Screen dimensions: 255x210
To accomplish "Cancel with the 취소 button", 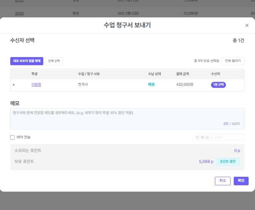I will [x=222, y=181].
